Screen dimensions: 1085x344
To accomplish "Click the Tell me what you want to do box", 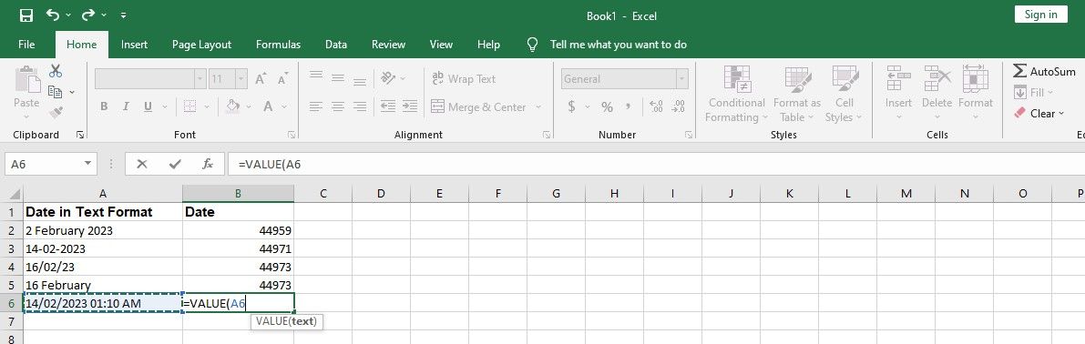I will (618, 45).
